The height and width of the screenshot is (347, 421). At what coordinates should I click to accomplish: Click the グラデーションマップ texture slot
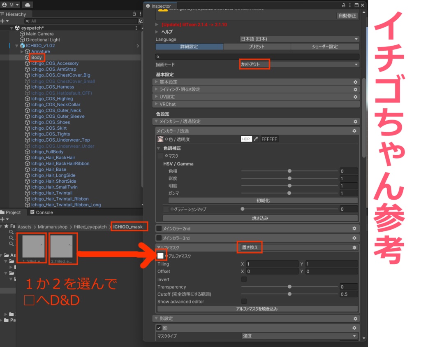click(x=166, y=209)
